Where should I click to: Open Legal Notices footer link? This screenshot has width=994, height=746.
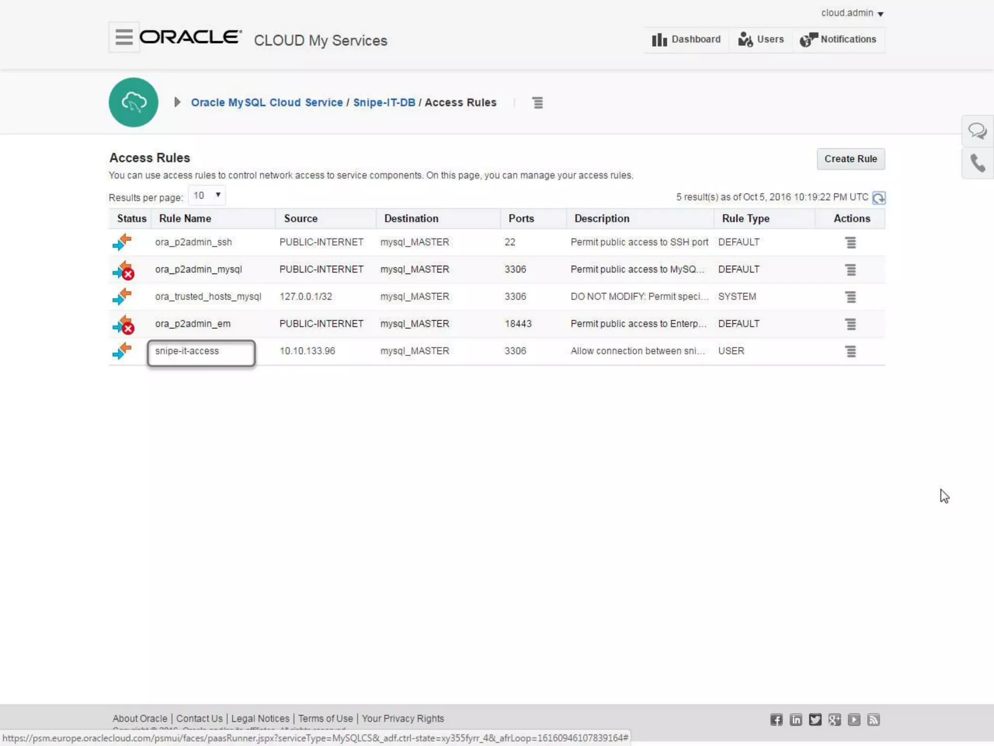pyautogui.click(x=260, y=718)
